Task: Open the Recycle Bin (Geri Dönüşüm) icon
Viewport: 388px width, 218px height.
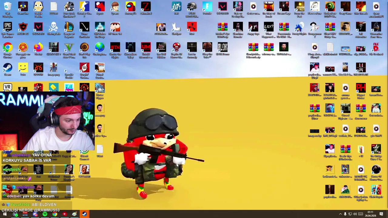Action: 8,9
